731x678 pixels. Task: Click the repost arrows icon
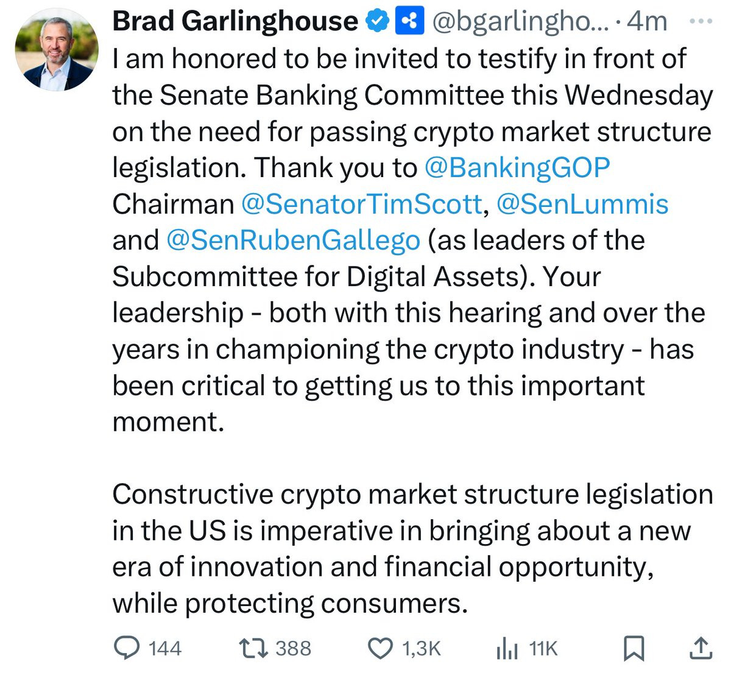point(252,649)
